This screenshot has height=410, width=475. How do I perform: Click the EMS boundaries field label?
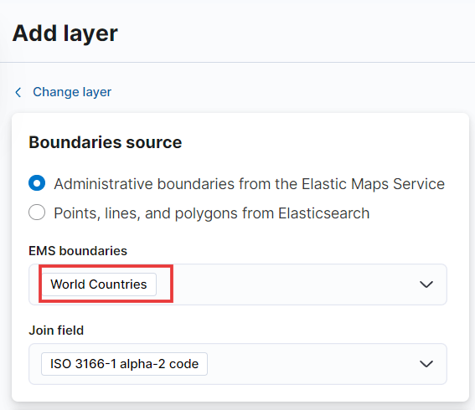tap(78, 251)
